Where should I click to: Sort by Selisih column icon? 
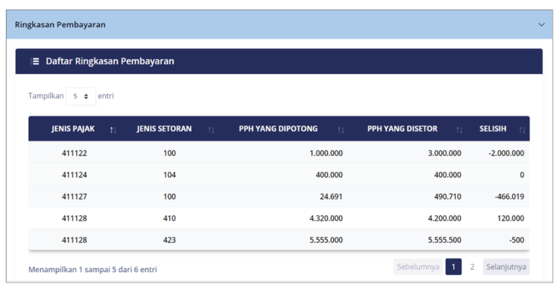click(522, 129)
